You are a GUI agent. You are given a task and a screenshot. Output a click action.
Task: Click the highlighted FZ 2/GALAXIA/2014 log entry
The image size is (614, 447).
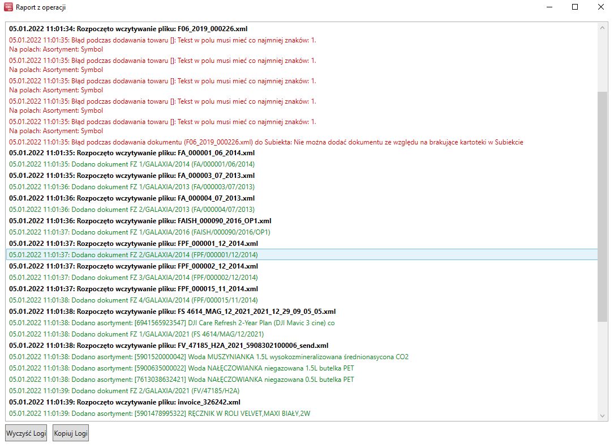pyautogui.click(x=133, y=255)
